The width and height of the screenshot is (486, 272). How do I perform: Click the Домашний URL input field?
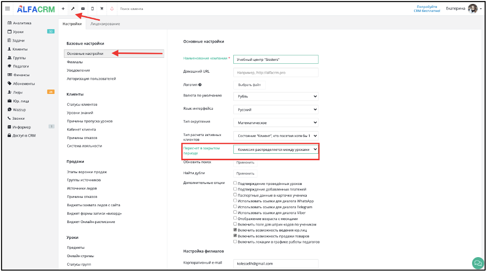pyautogui.click(x=276, y=72)
